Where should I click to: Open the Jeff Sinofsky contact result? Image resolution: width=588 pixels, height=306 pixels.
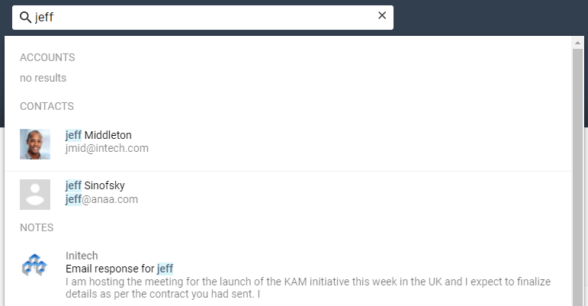[95, 185]
